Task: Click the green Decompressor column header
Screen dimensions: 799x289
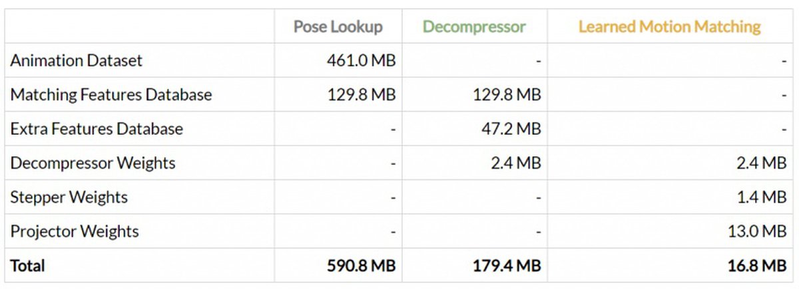Action: click(x=474, y=27)
